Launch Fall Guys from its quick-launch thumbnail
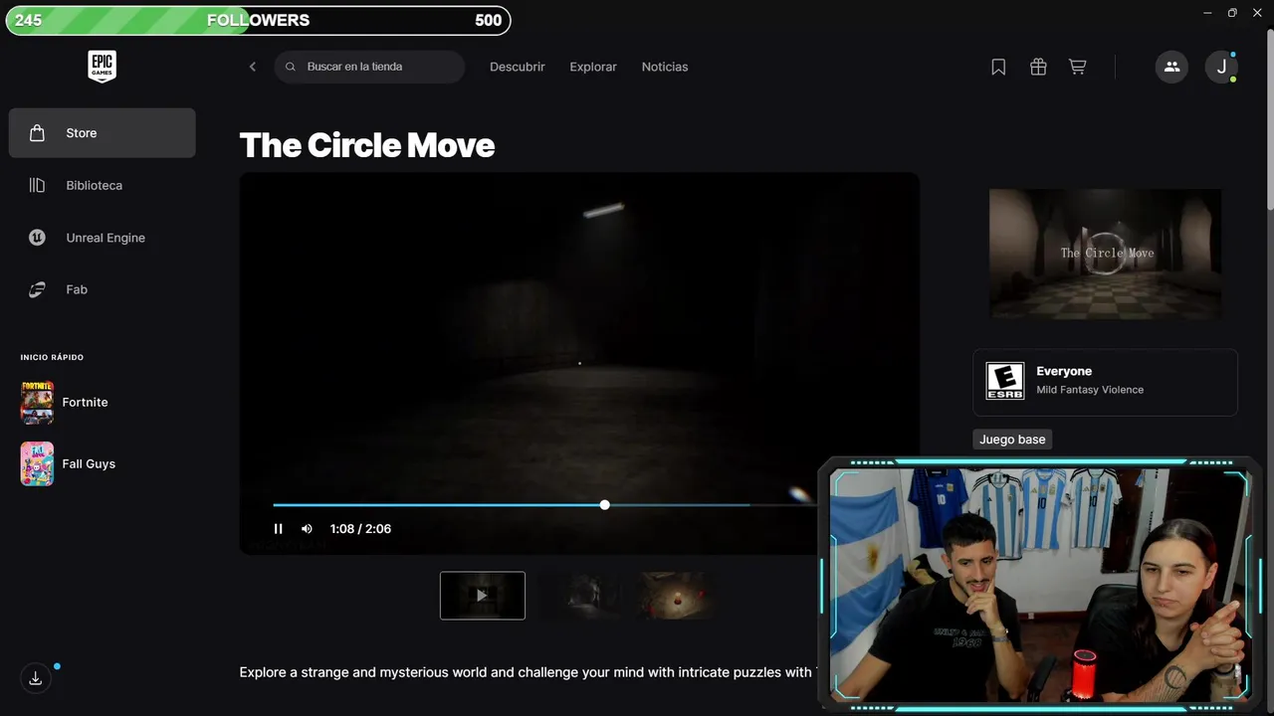Image resolution: width=1274 pixels, height=716 pixels. 37,463
